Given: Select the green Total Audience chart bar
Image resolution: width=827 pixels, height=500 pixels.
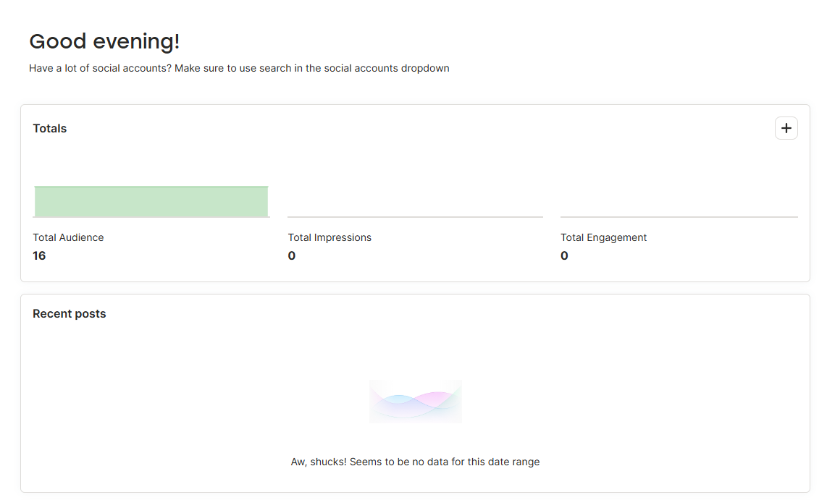Looking at the screenshot, I should point(151,201).
